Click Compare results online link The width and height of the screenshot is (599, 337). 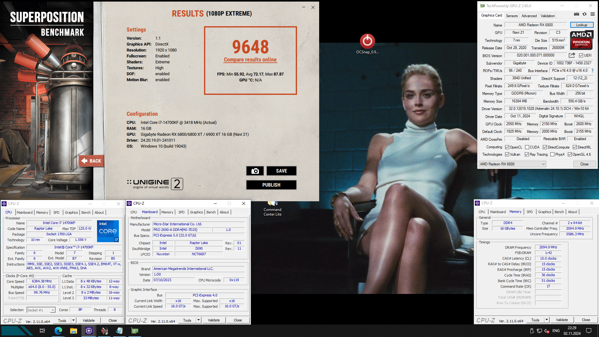click(x=250, y=60)
